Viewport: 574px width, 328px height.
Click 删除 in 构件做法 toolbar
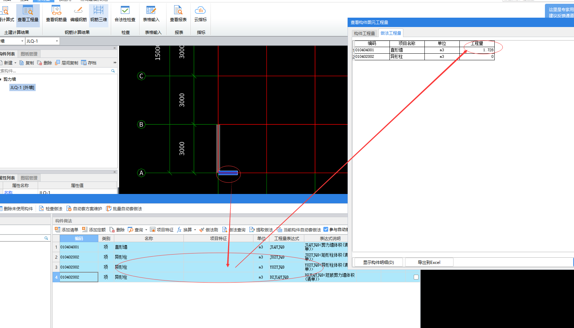click(x=117, y=230)
